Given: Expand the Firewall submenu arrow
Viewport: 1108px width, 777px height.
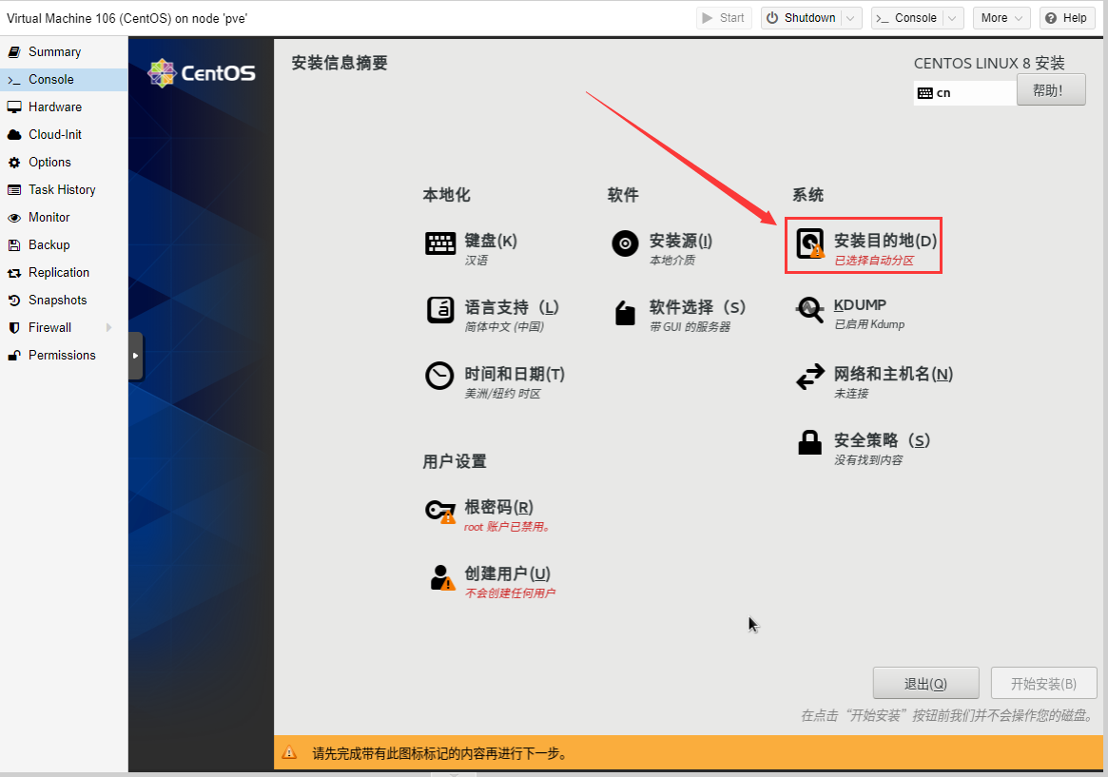Looking at the screenshot, I should pos(108,328).
